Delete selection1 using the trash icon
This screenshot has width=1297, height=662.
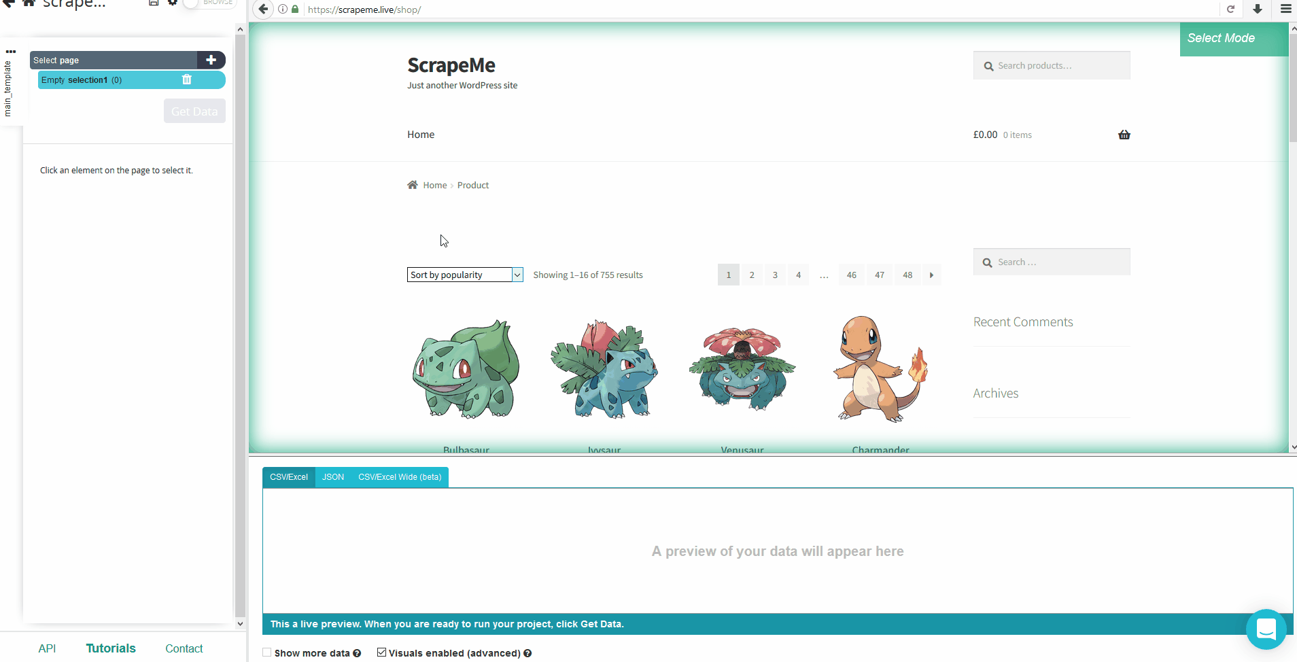187,80
